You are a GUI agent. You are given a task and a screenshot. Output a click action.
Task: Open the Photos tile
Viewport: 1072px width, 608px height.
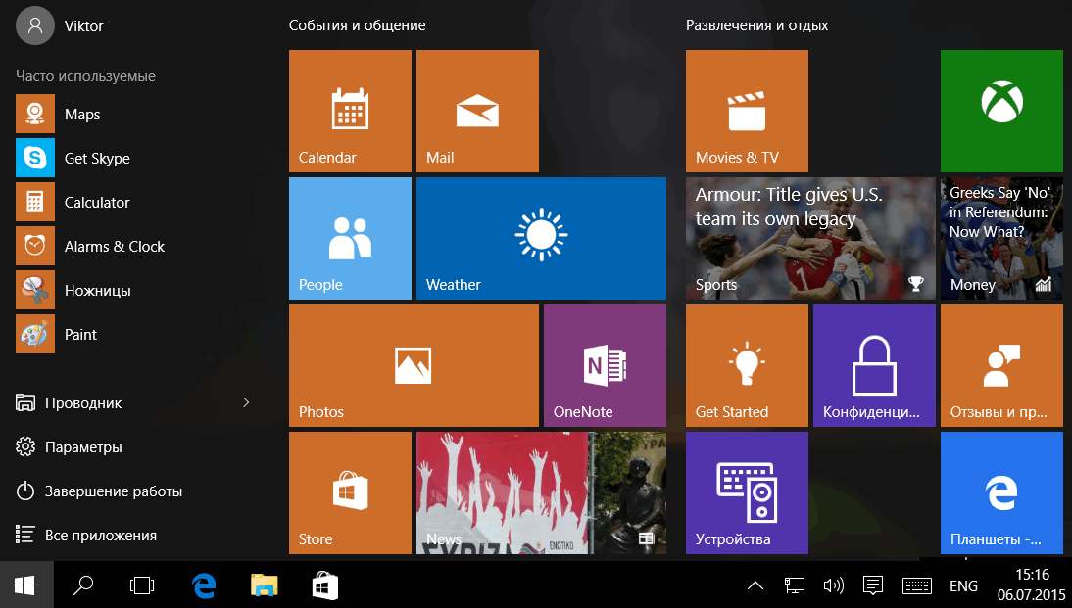(x=414, y=365)
